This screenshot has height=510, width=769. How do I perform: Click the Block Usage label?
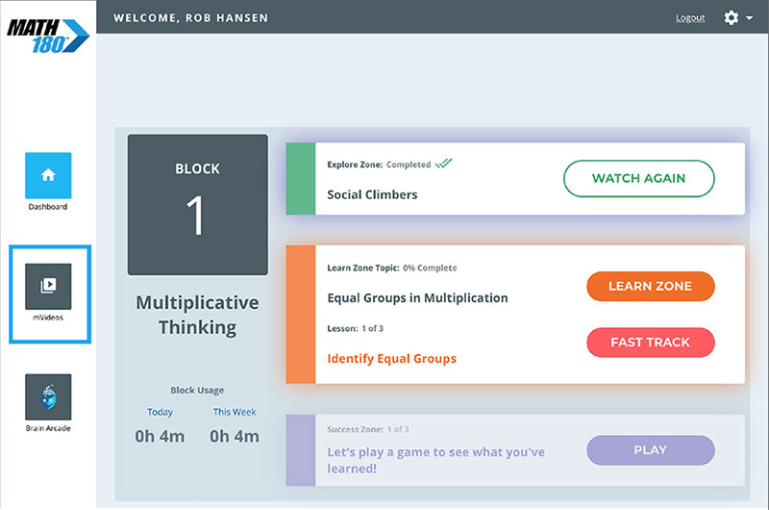click(197, 391)
